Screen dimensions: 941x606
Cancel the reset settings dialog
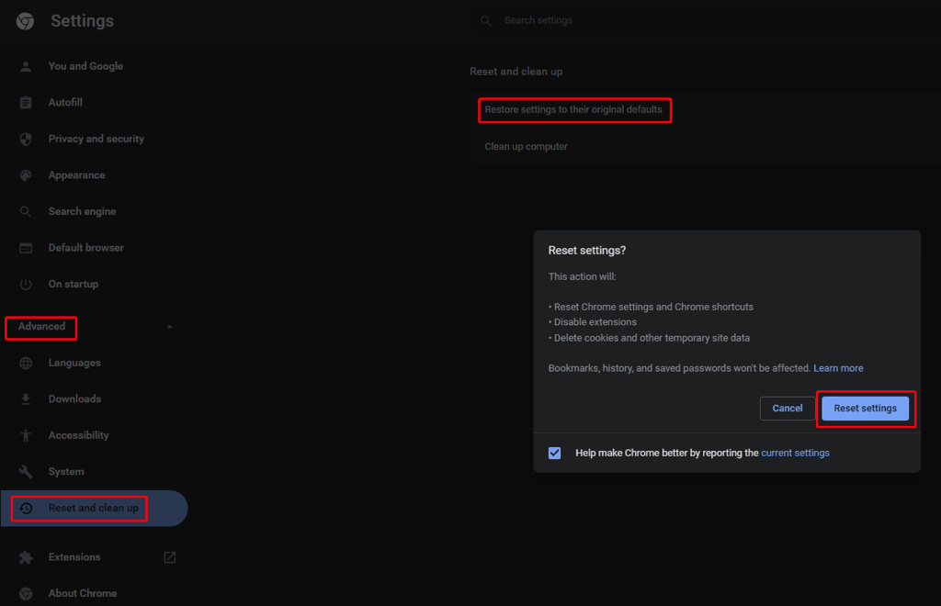pyautogui.click(x=788, y=409)
